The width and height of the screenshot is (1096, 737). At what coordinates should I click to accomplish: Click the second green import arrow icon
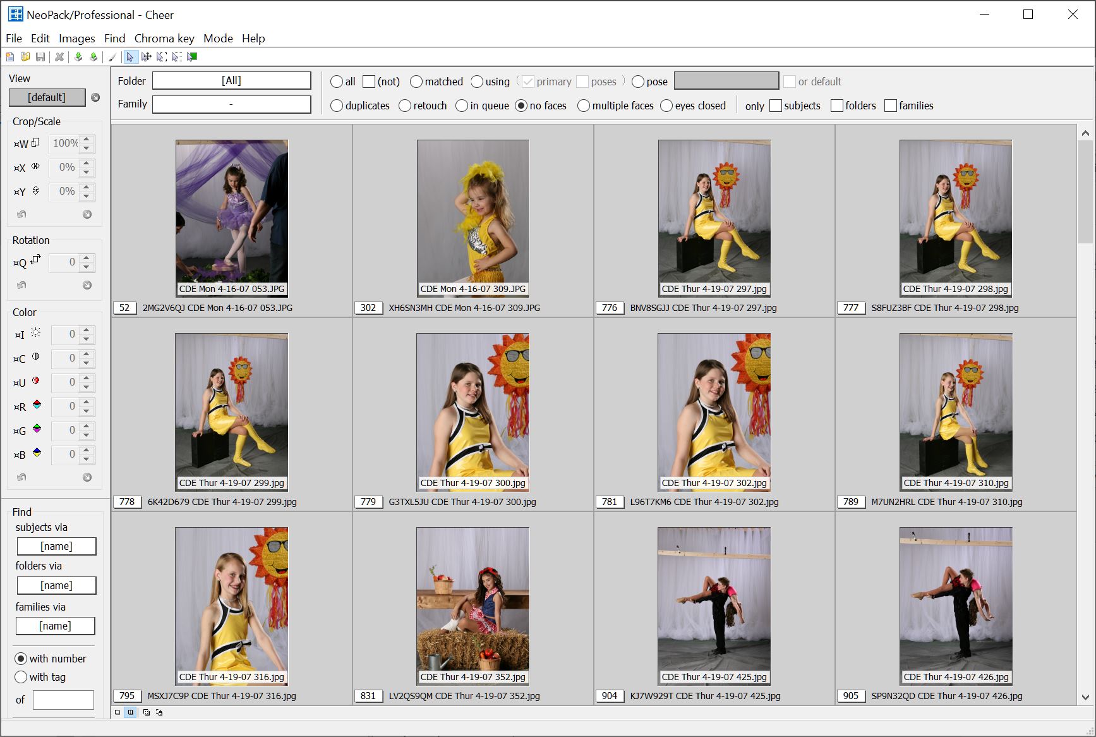tap(93, 57)
